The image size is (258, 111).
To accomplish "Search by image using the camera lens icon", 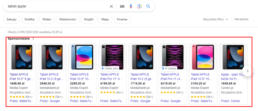I will click(x=140, y=6).
